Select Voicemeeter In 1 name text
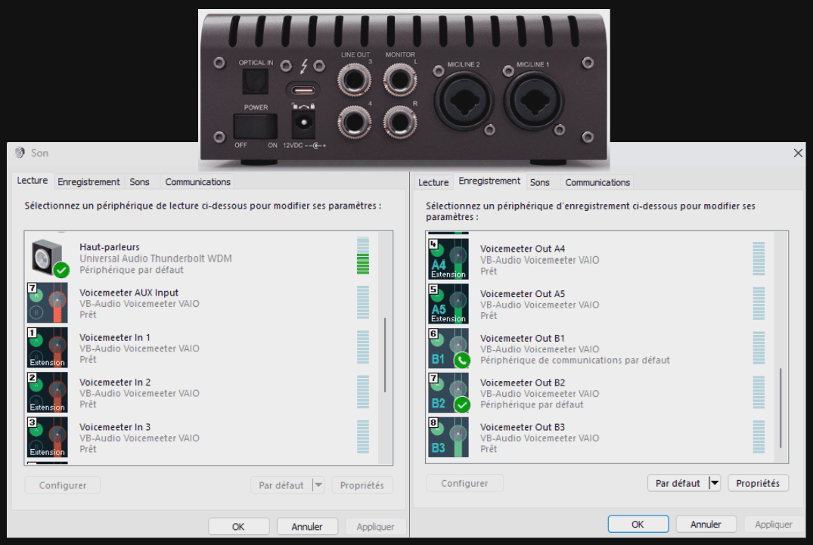This screenshot has width=813, height=545. (115, 337)
